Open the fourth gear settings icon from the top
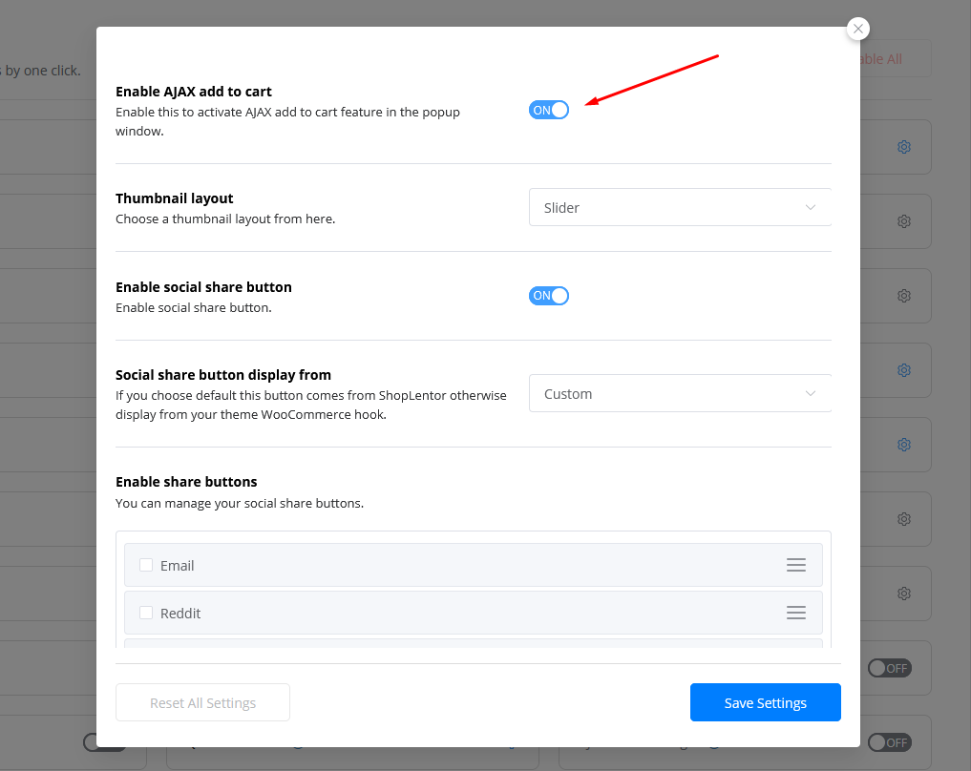Screen dimensions: 971x771 (x=903, y=370)
